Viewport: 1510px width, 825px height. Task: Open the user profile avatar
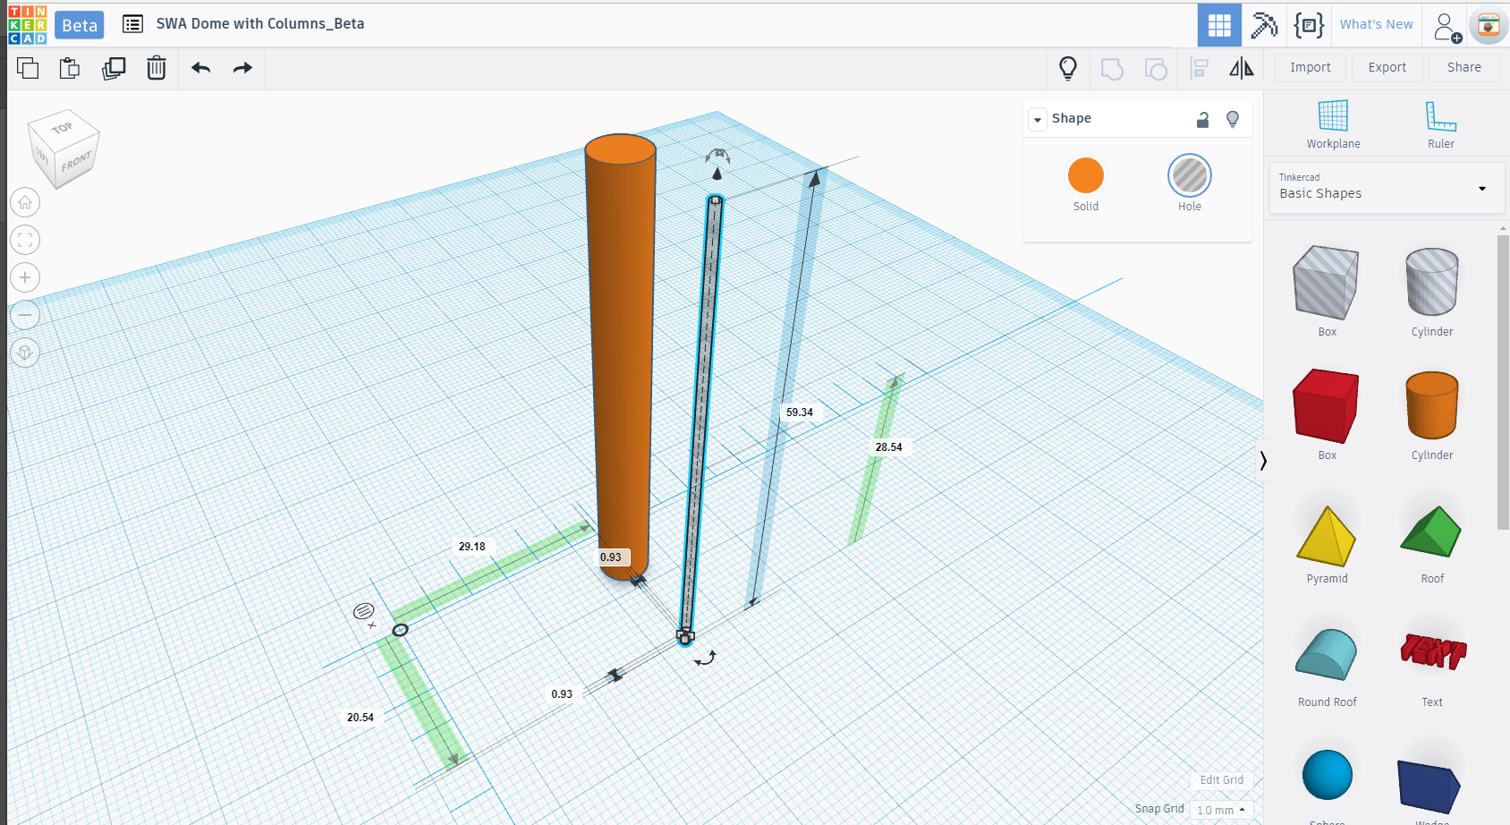[x=1489, y=26]
